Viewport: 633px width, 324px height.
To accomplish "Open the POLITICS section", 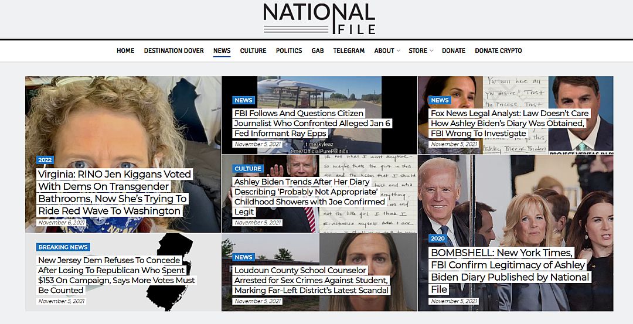I will 289,50.
